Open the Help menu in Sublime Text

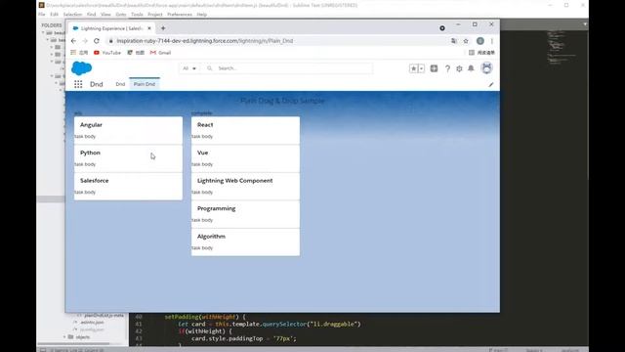pos(202,15)
